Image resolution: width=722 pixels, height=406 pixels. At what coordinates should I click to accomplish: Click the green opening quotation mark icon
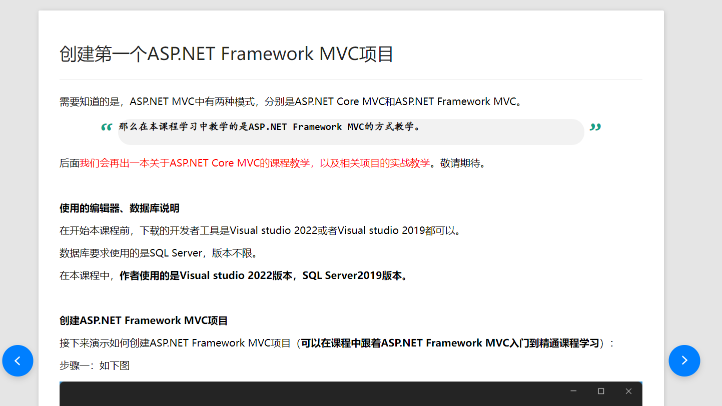pyautogui.click(x=106, y=127)
